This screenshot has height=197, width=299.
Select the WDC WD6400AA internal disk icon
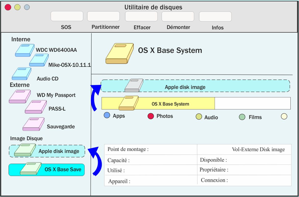click(x=25, y=50)
